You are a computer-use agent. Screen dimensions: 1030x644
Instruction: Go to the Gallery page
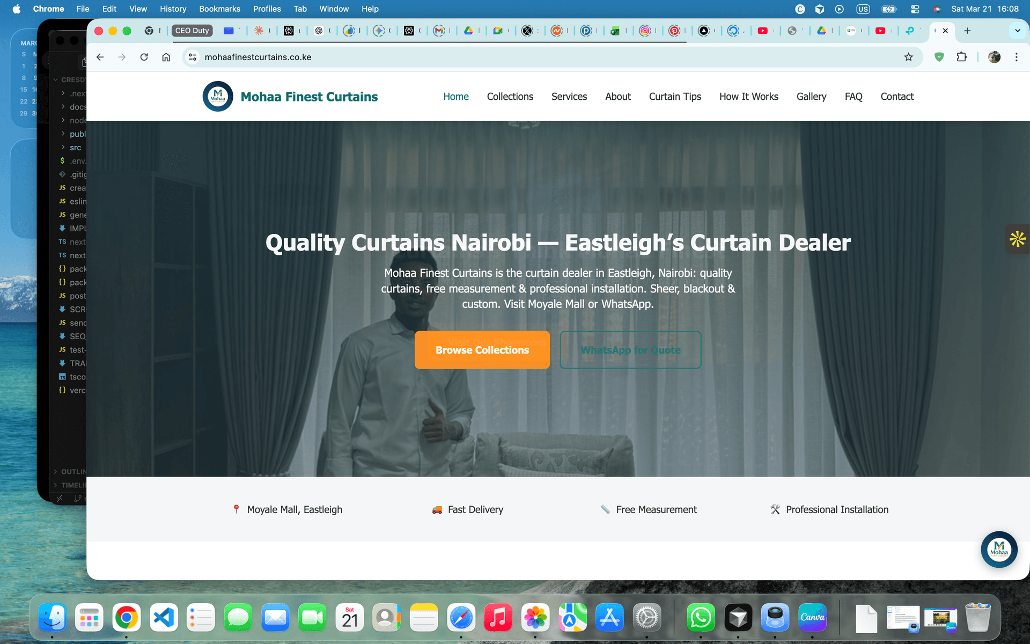(x=811, y=97)
